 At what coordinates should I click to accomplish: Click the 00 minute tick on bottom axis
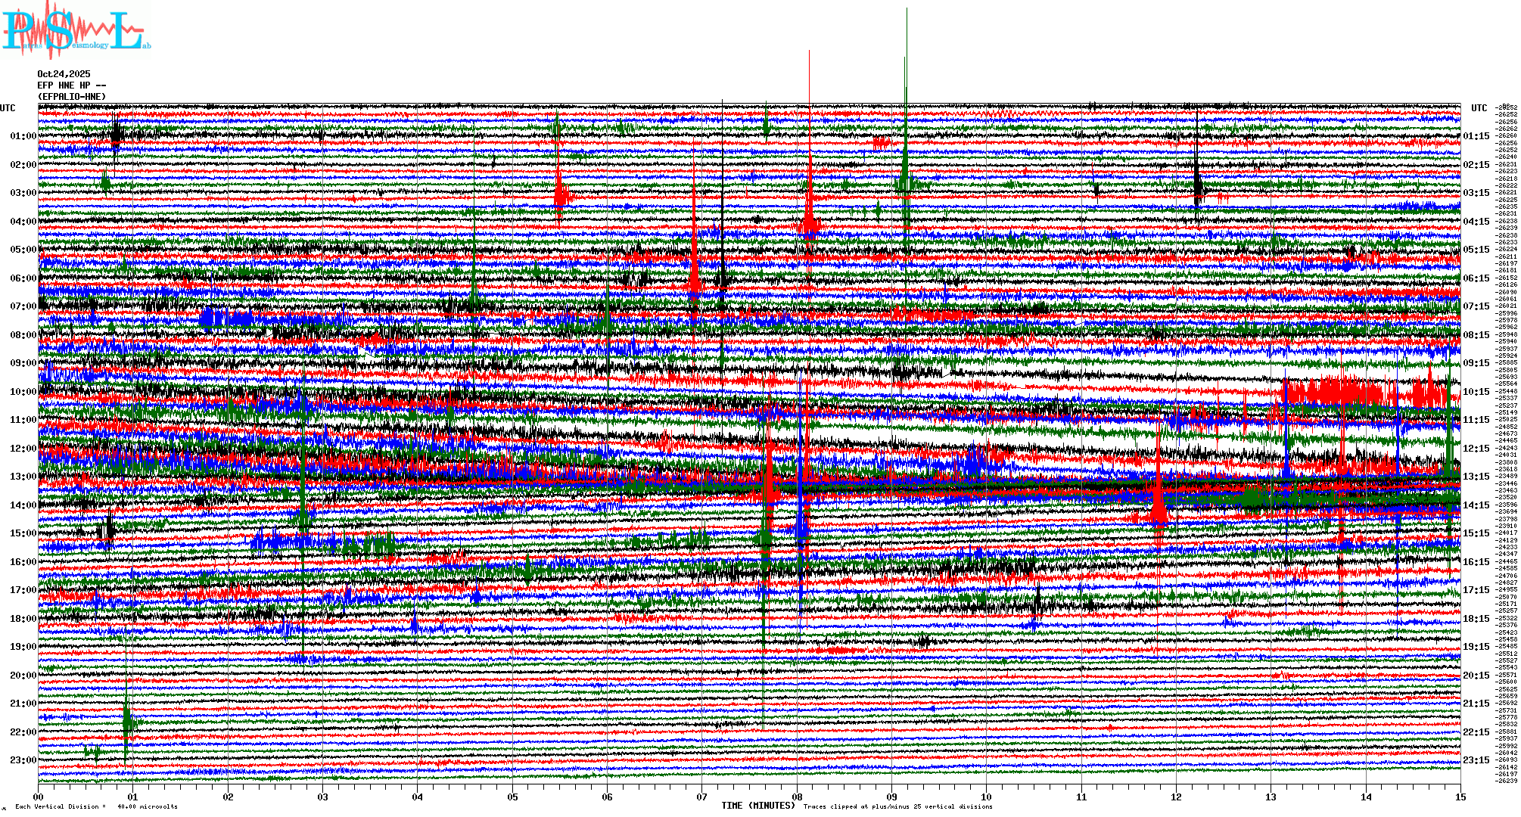click(x=39, y=797)
